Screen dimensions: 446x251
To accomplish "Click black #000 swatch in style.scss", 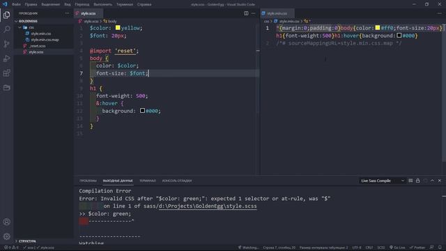I will (142, 111).
